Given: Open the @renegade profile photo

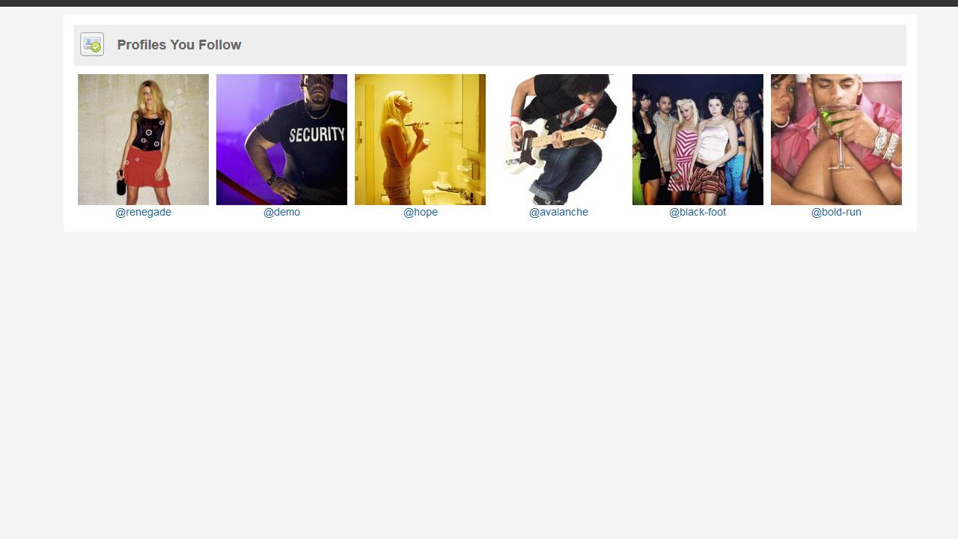Looking at the screenshot, I should pos(143,139).
